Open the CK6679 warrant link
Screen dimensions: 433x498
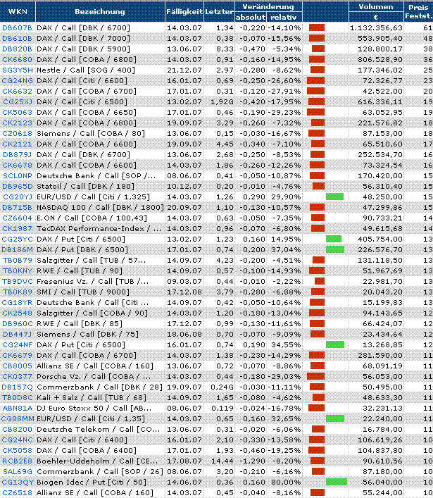coord(17,356)
